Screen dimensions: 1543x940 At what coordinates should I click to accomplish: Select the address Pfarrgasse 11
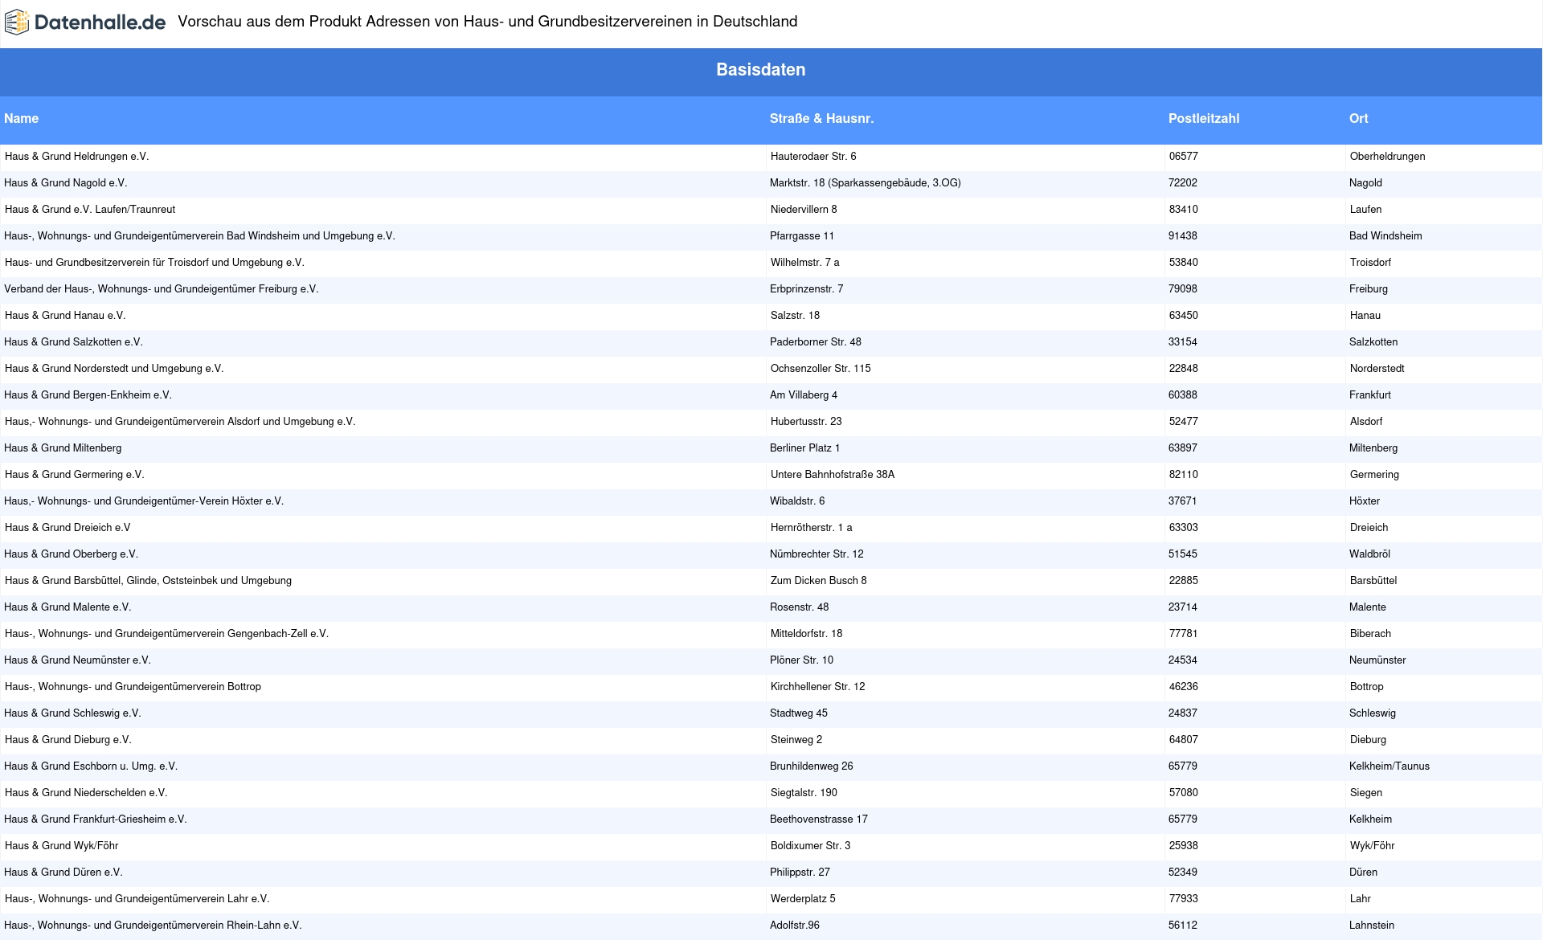coord(802,236)
